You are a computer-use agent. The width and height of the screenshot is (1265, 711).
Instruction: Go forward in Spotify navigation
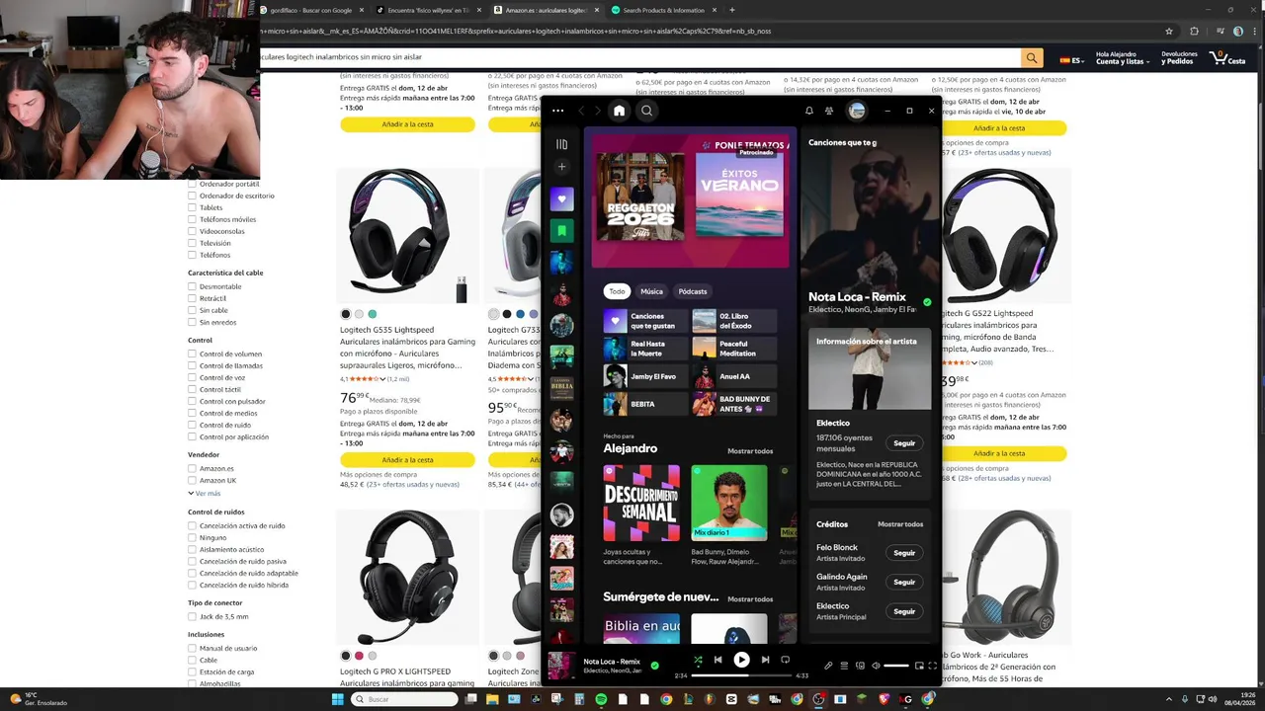pos(596,111)
